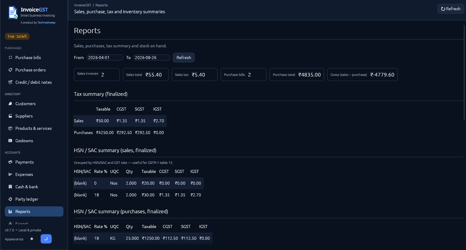This screenshot has width=466, height=250.
Task: Click the KG unit cell
Action: coord(113,238)
